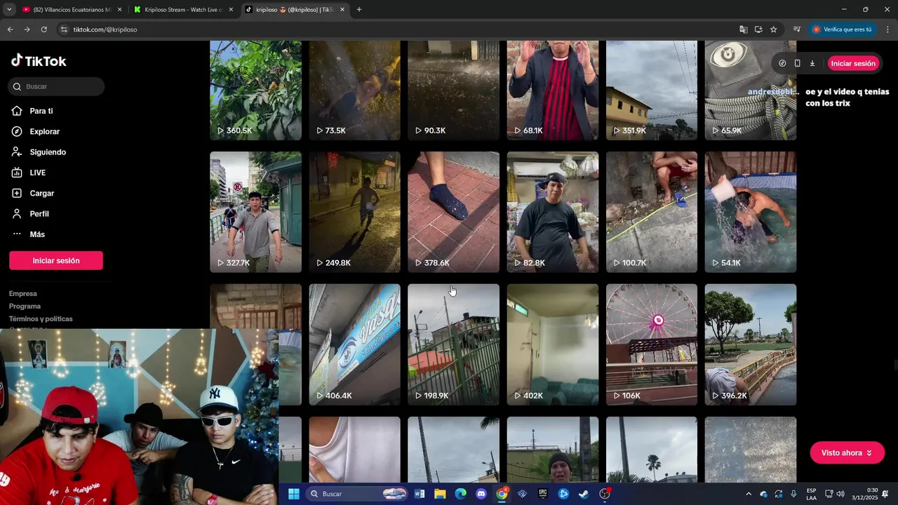
Task: Click the Buscar search field in TikTok
Action: [57, 86]
